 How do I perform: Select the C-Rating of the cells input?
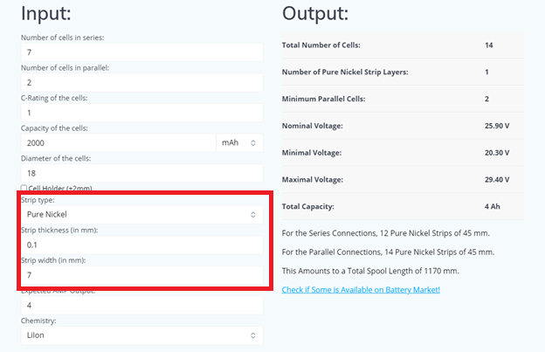tap(141, 113)
